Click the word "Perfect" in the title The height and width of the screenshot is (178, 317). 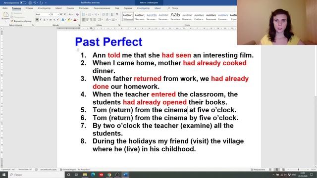(x=122, y=42)
